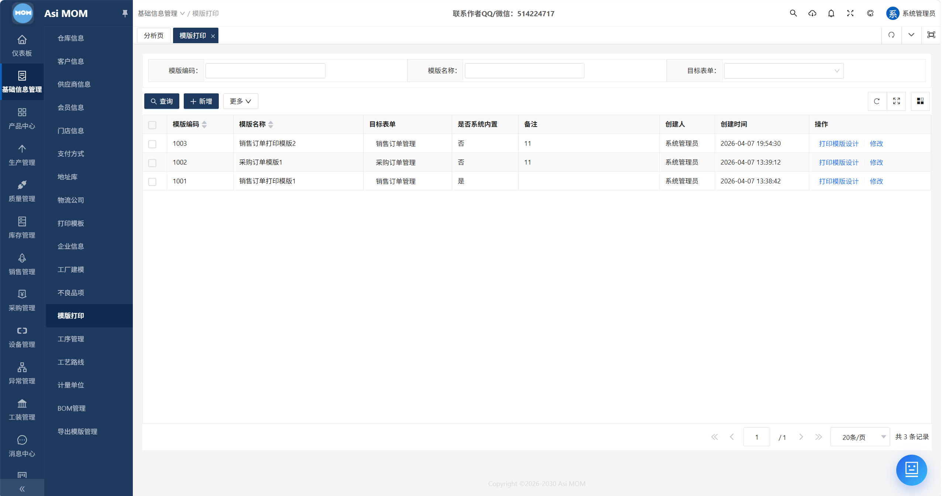Click the MOM logo

tap(23, 13)
